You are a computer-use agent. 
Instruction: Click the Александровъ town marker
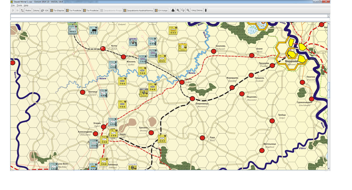tap(95, 134)
